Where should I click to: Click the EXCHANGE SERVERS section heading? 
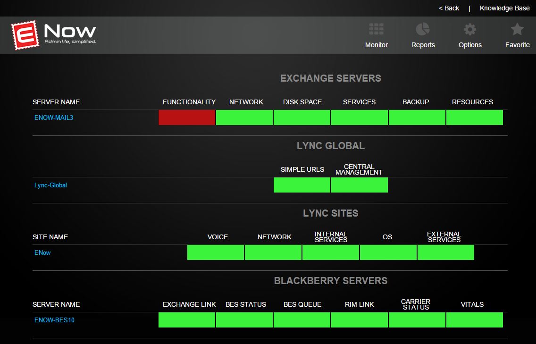pyautogui.click(x=331, y=78)
